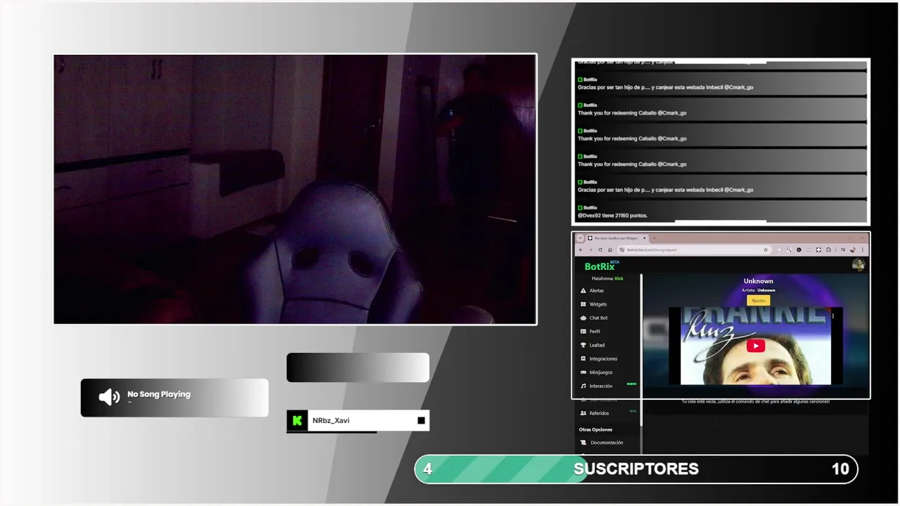Click the Suscriptores progress bar
The width and height of the screenshot is (900, 506).
(636, 469)
